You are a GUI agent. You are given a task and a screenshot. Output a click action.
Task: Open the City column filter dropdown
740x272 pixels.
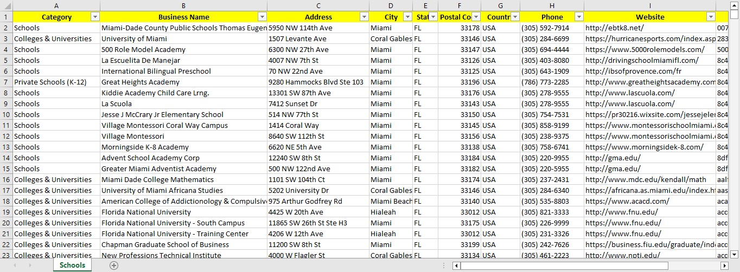[407, 17]
